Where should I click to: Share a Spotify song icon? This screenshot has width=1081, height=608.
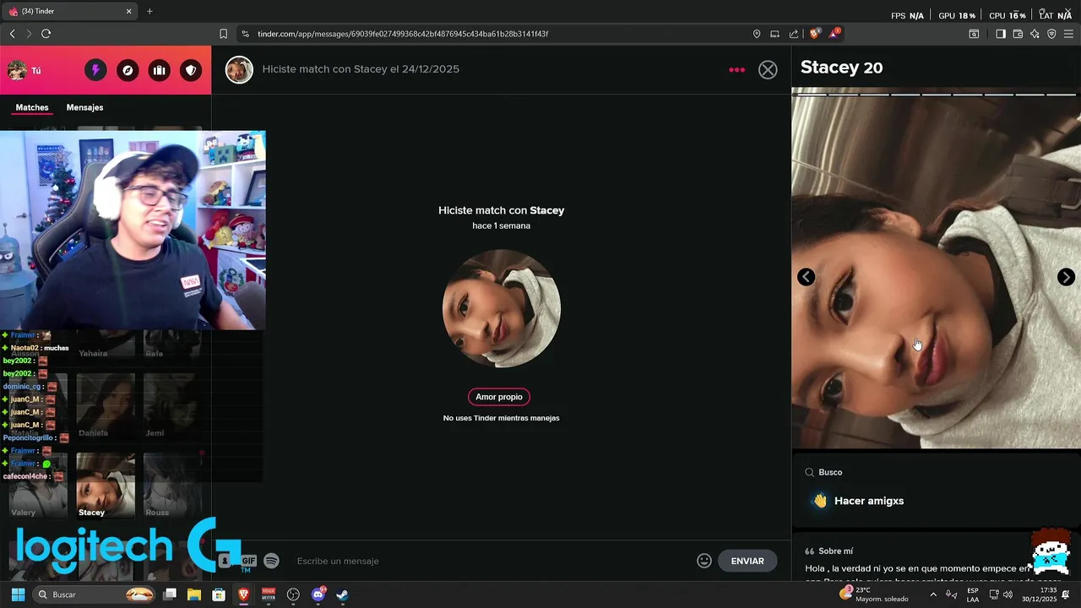pos(271,561)
